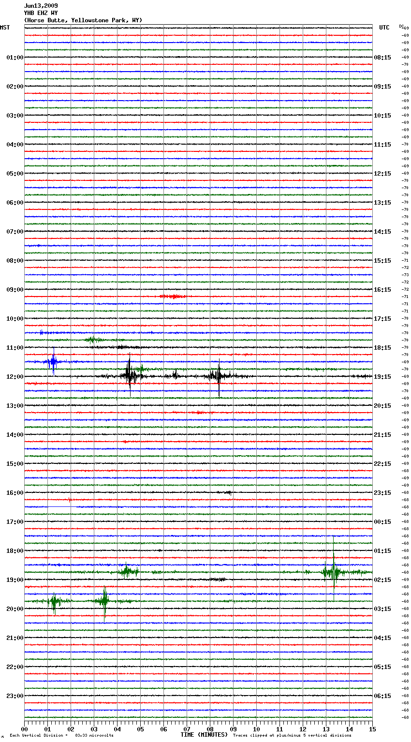Click the 05:00 MST time label
411x742 pixels.
15,174
